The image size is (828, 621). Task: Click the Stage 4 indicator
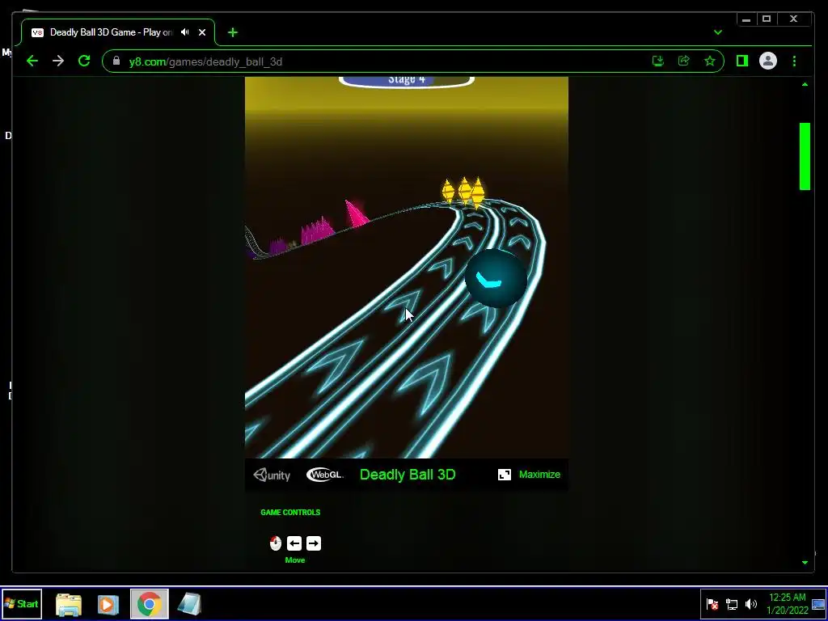406,80
